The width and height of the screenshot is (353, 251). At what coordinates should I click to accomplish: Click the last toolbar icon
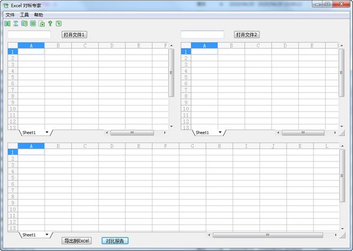pyautogui.click(x=59, y=23)
